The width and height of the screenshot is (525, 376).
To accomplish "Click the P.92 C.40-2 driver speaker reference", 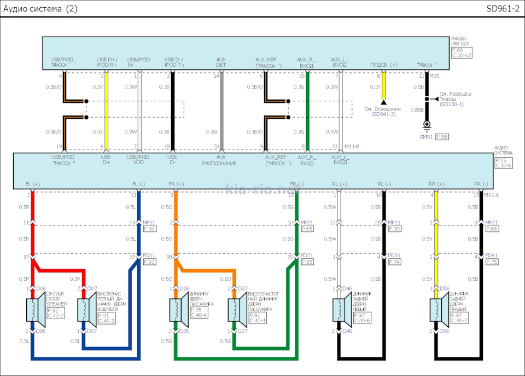I will click(56, 313).
